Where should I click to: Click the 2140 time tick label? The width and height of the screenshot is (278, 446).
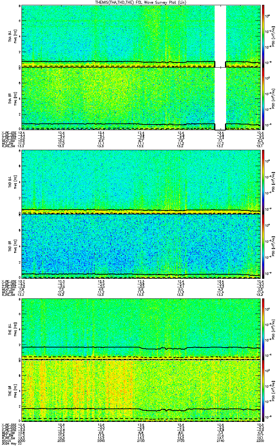[220, 441]
